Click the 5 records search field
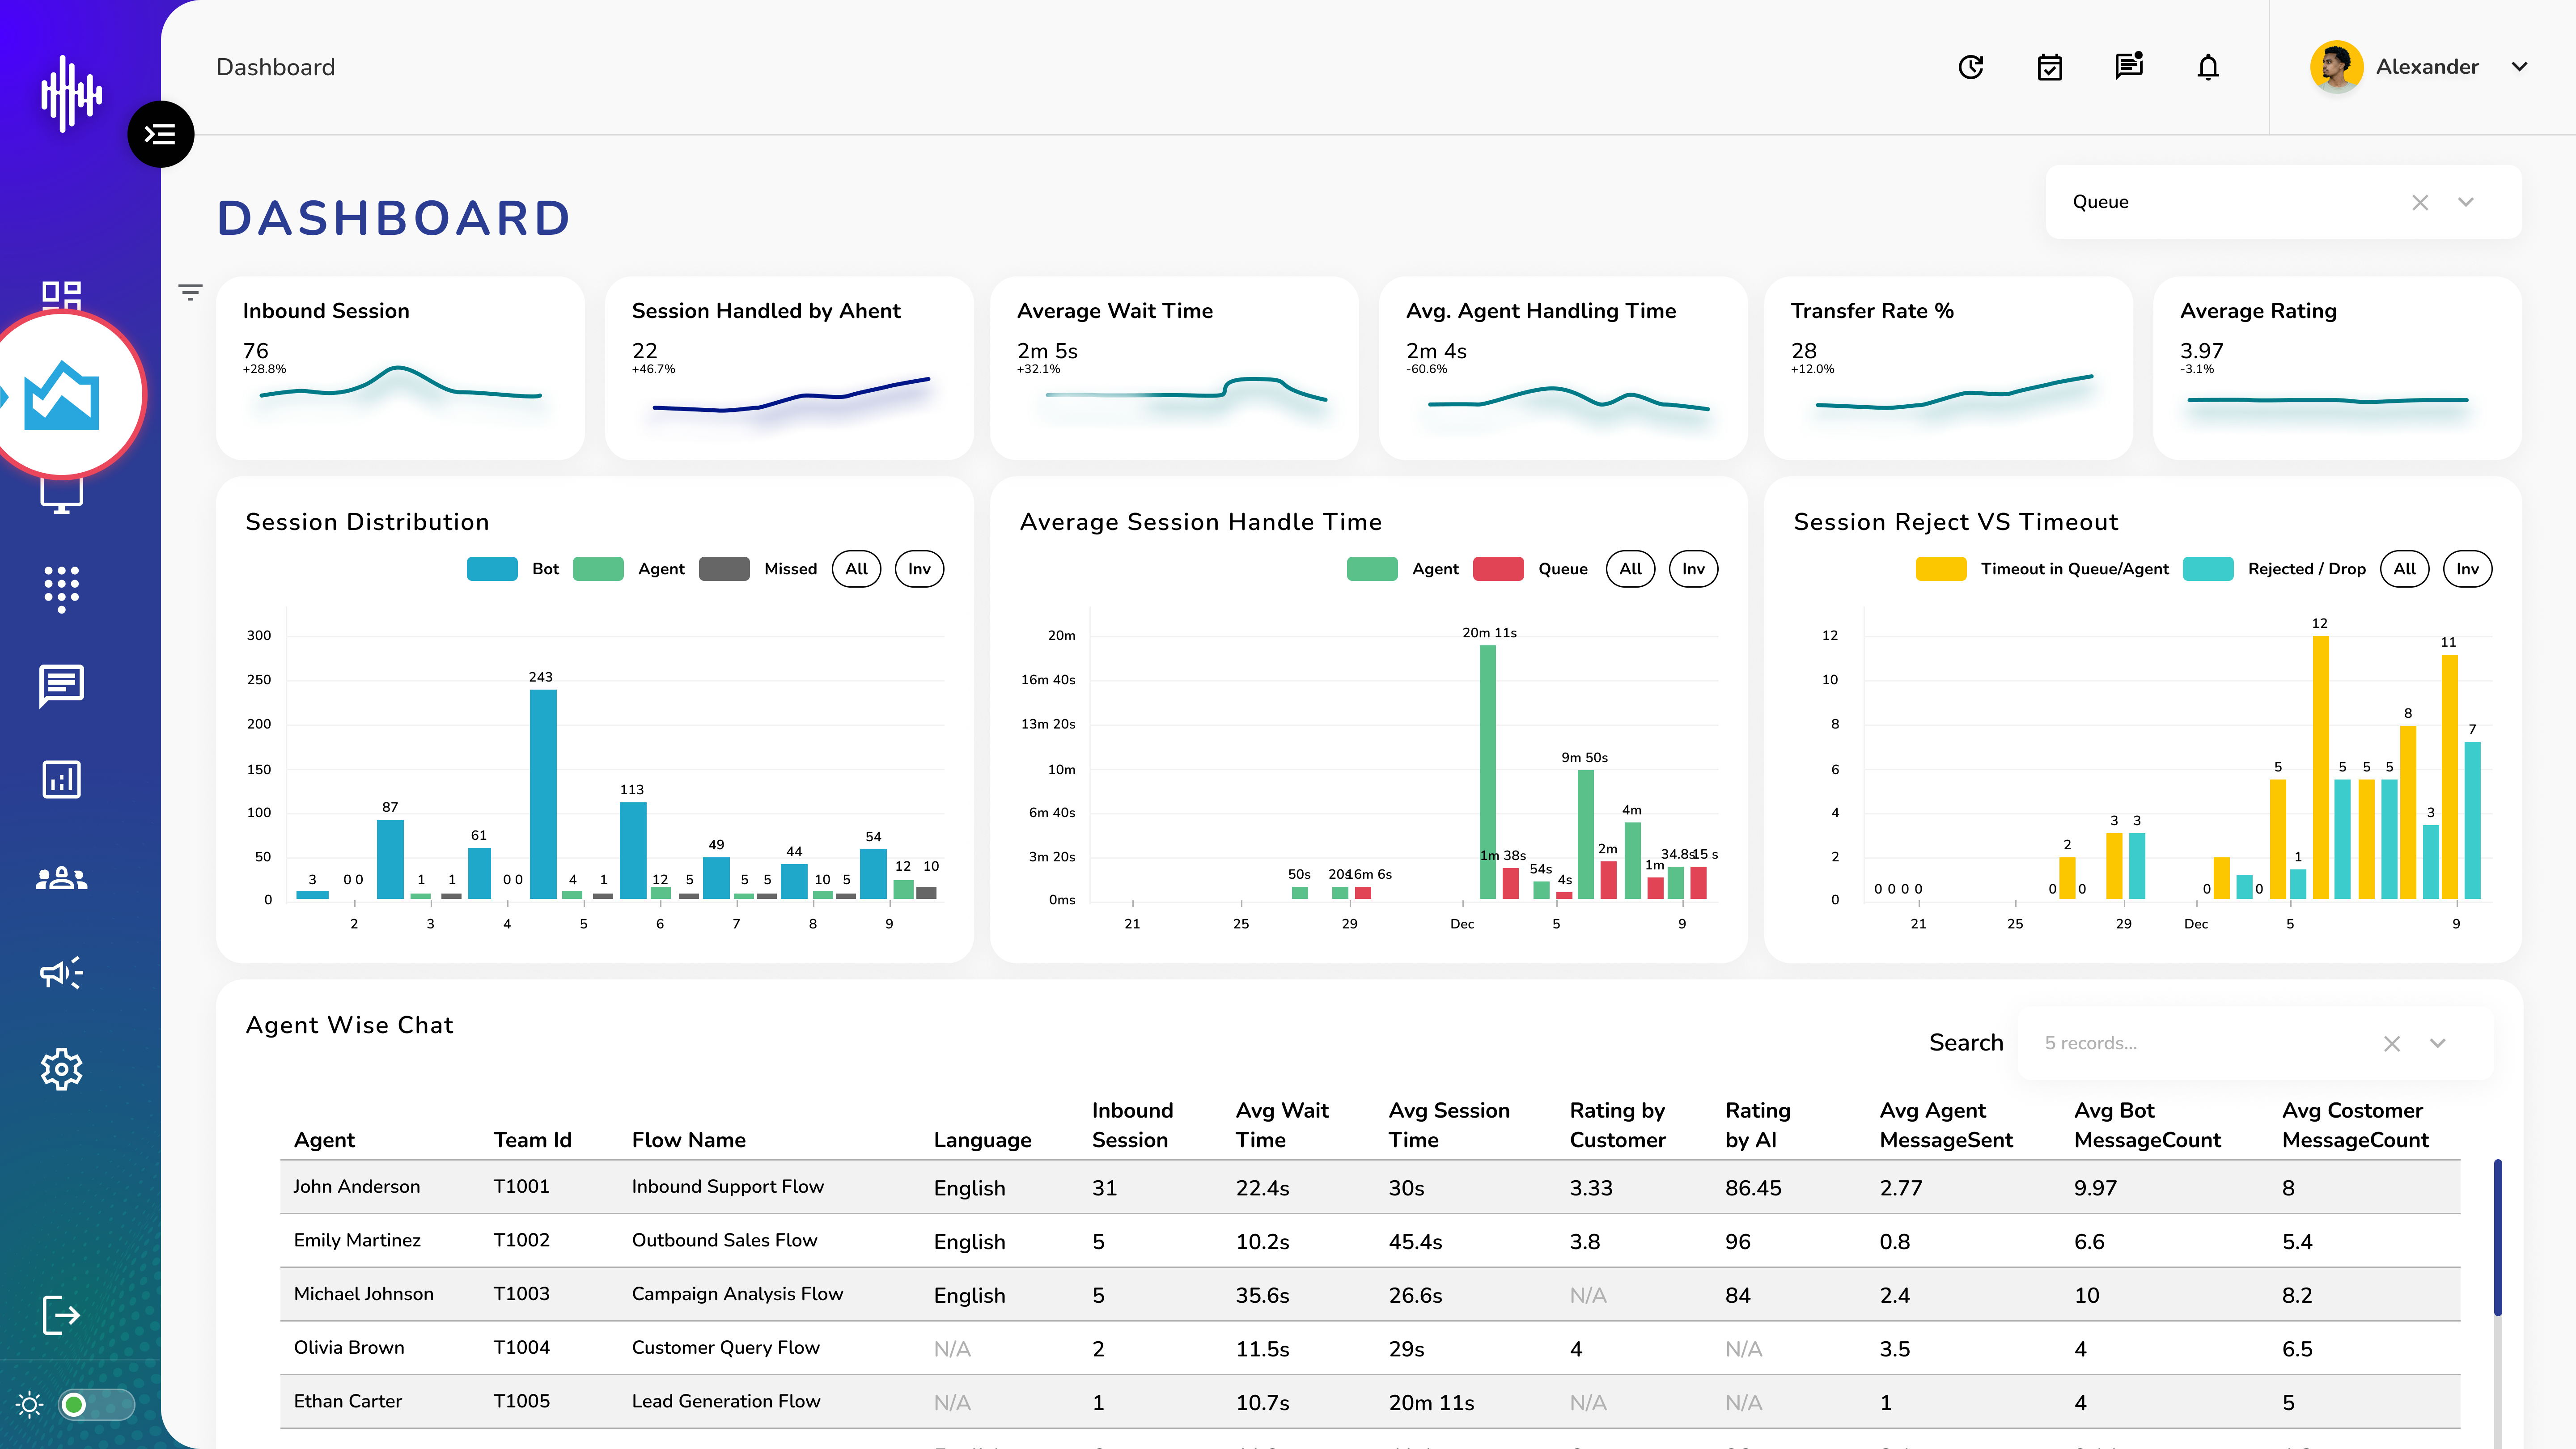2576x1449 pixels. coord(2255,1043)
